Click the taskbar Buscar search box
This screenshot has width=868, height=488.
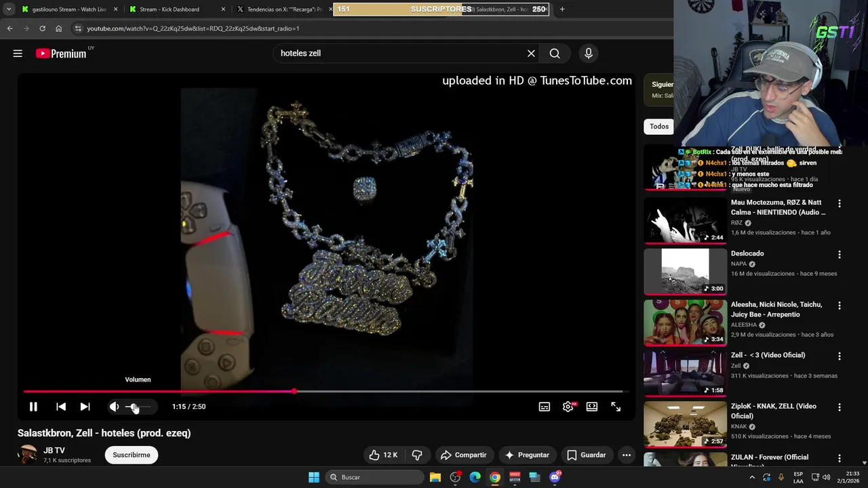pyautogui.click(x=374, y=477)
